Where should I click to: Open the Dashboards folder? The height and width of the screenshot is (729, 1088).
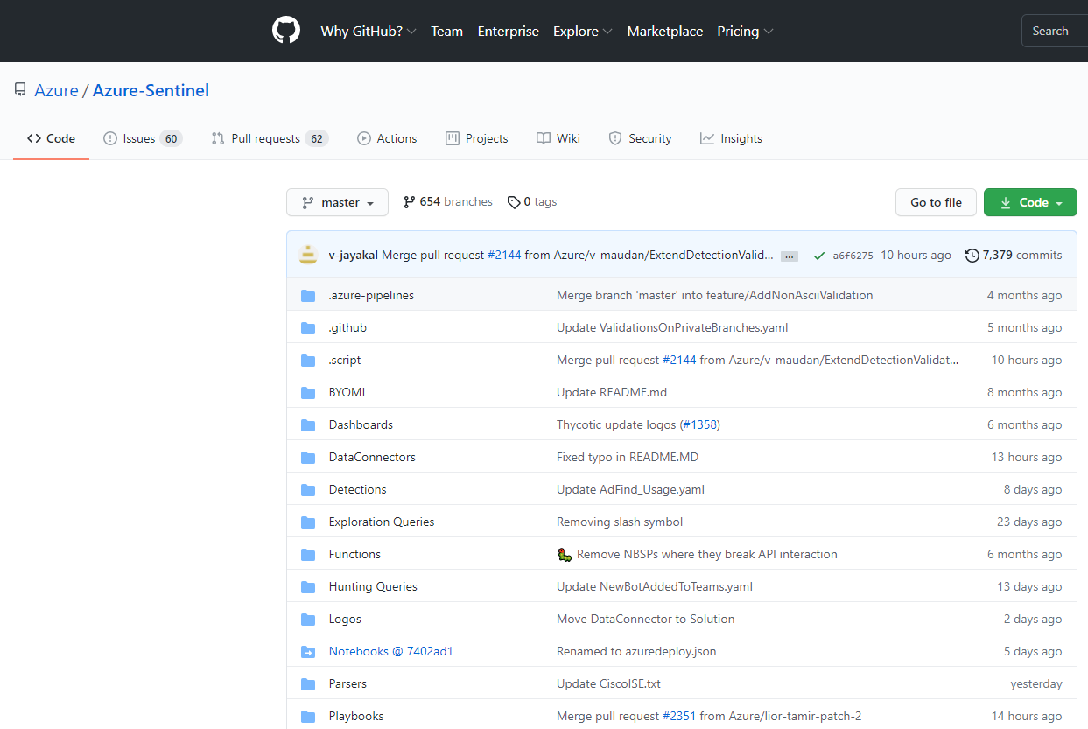361,425
